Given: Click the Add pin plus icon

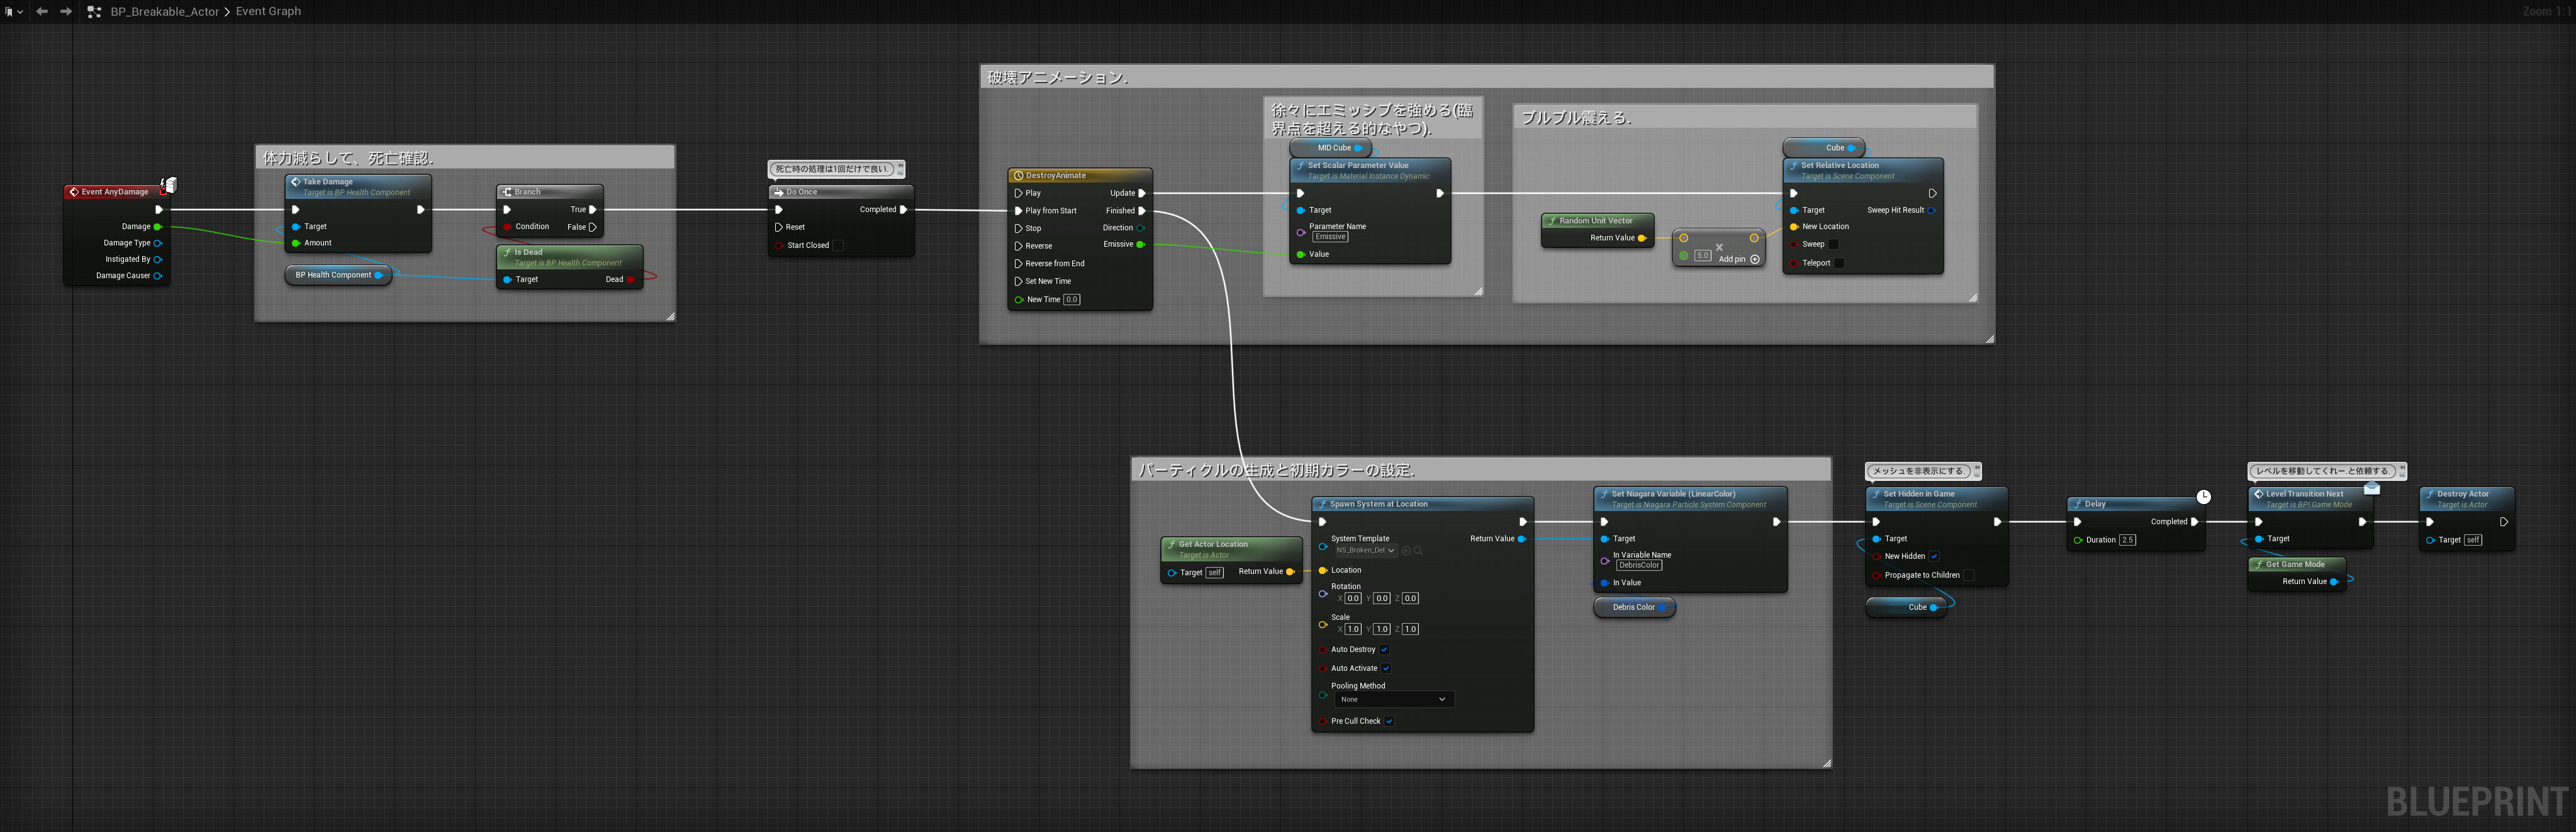Looking at the screenshot, I should (1754, 259).
